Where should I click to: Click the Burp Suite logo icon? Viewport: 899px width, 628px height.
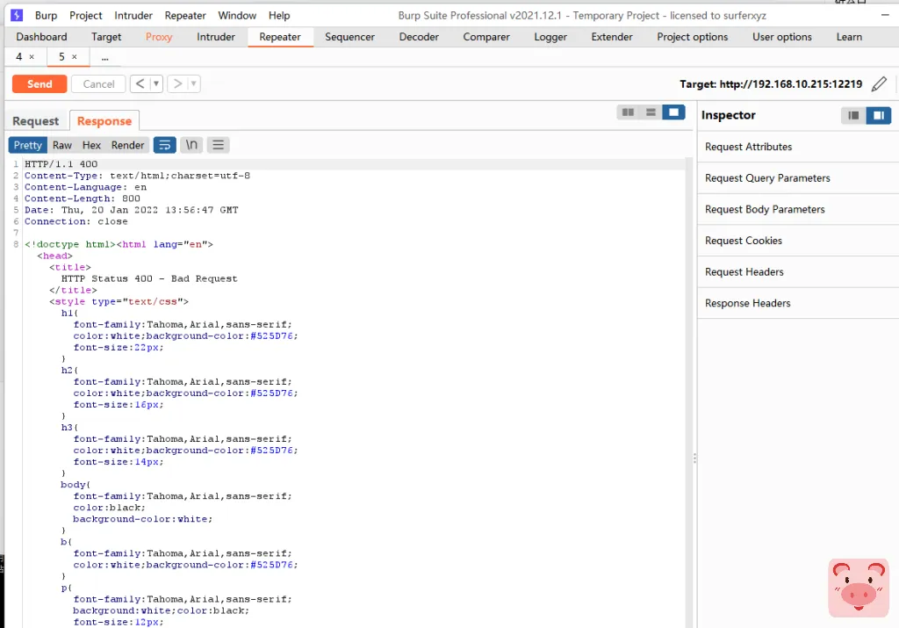(x=17, y=15)
